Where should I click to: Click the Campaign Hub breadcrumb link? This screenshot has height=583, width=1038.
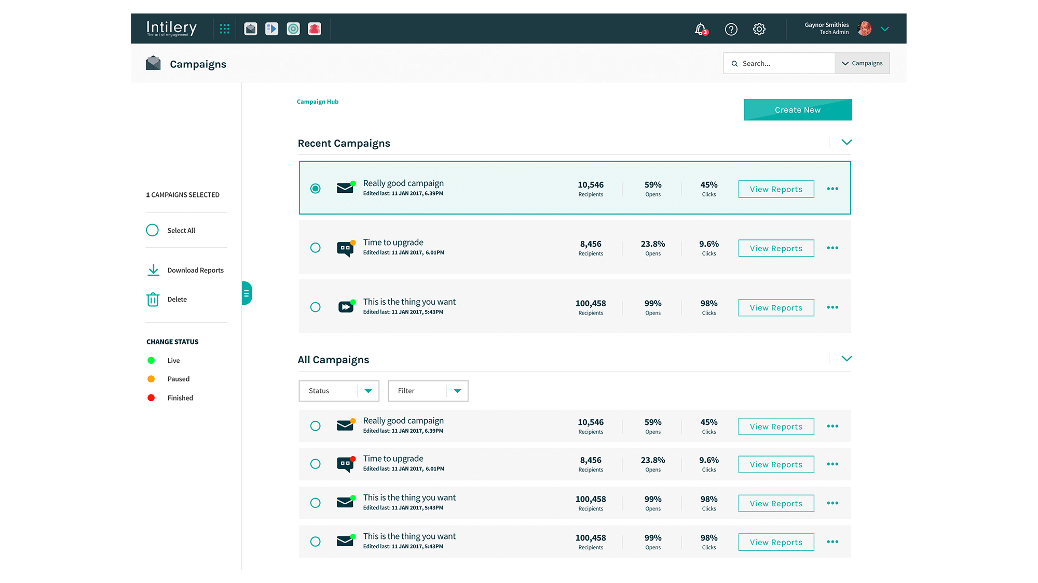tap(318, 102)
